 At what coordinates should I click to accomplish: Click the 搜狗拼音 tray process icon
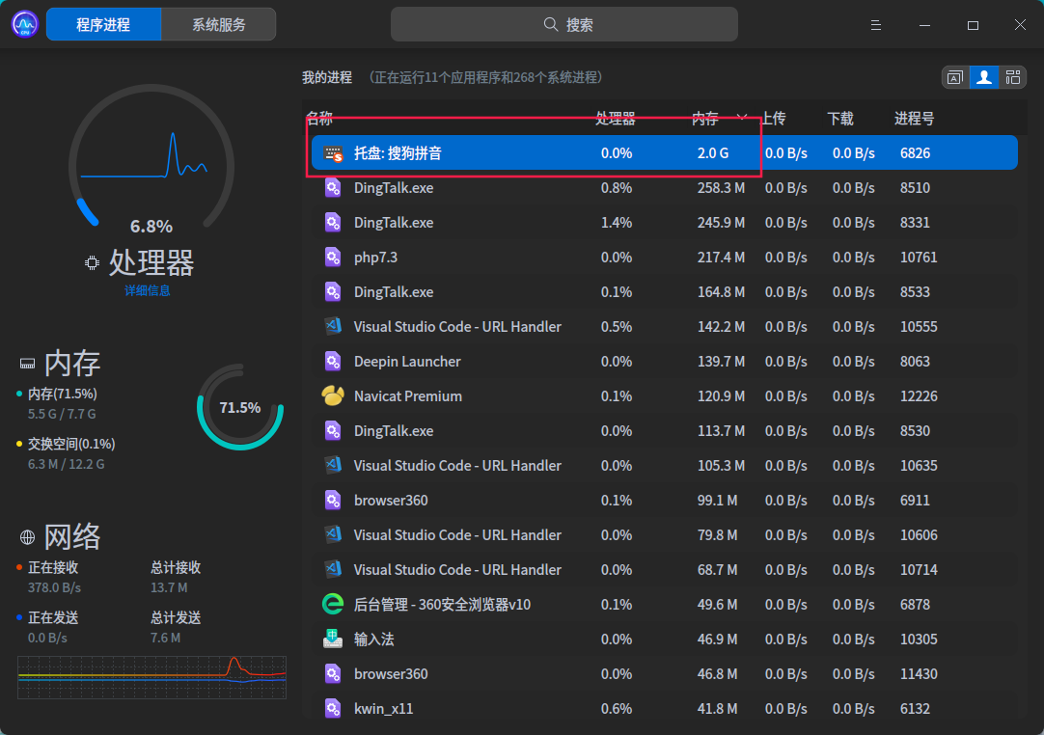tap(334, 153)
